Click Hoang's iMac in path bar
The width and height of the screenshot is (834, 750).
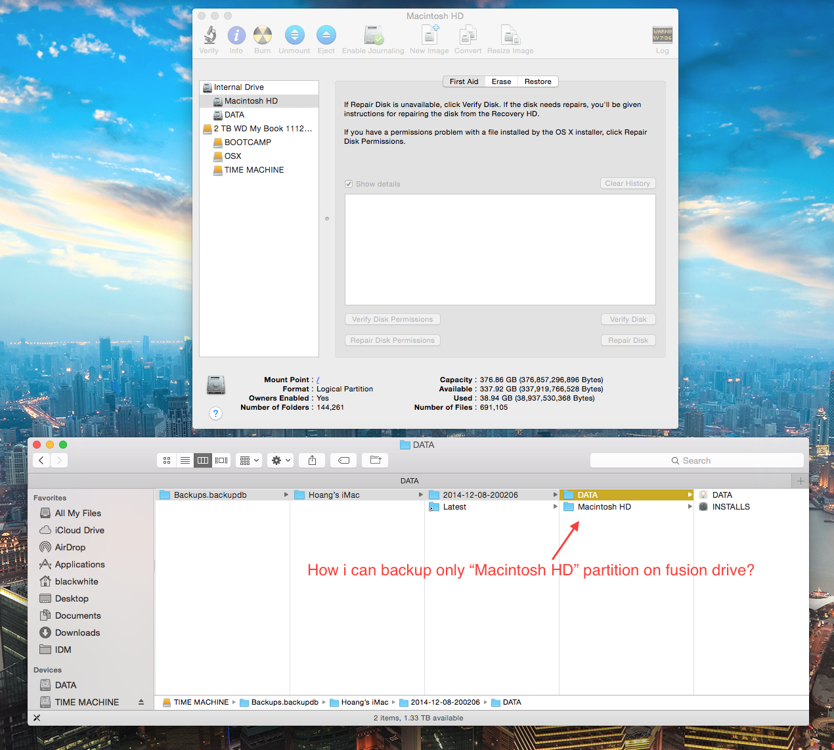coord(359,702)
